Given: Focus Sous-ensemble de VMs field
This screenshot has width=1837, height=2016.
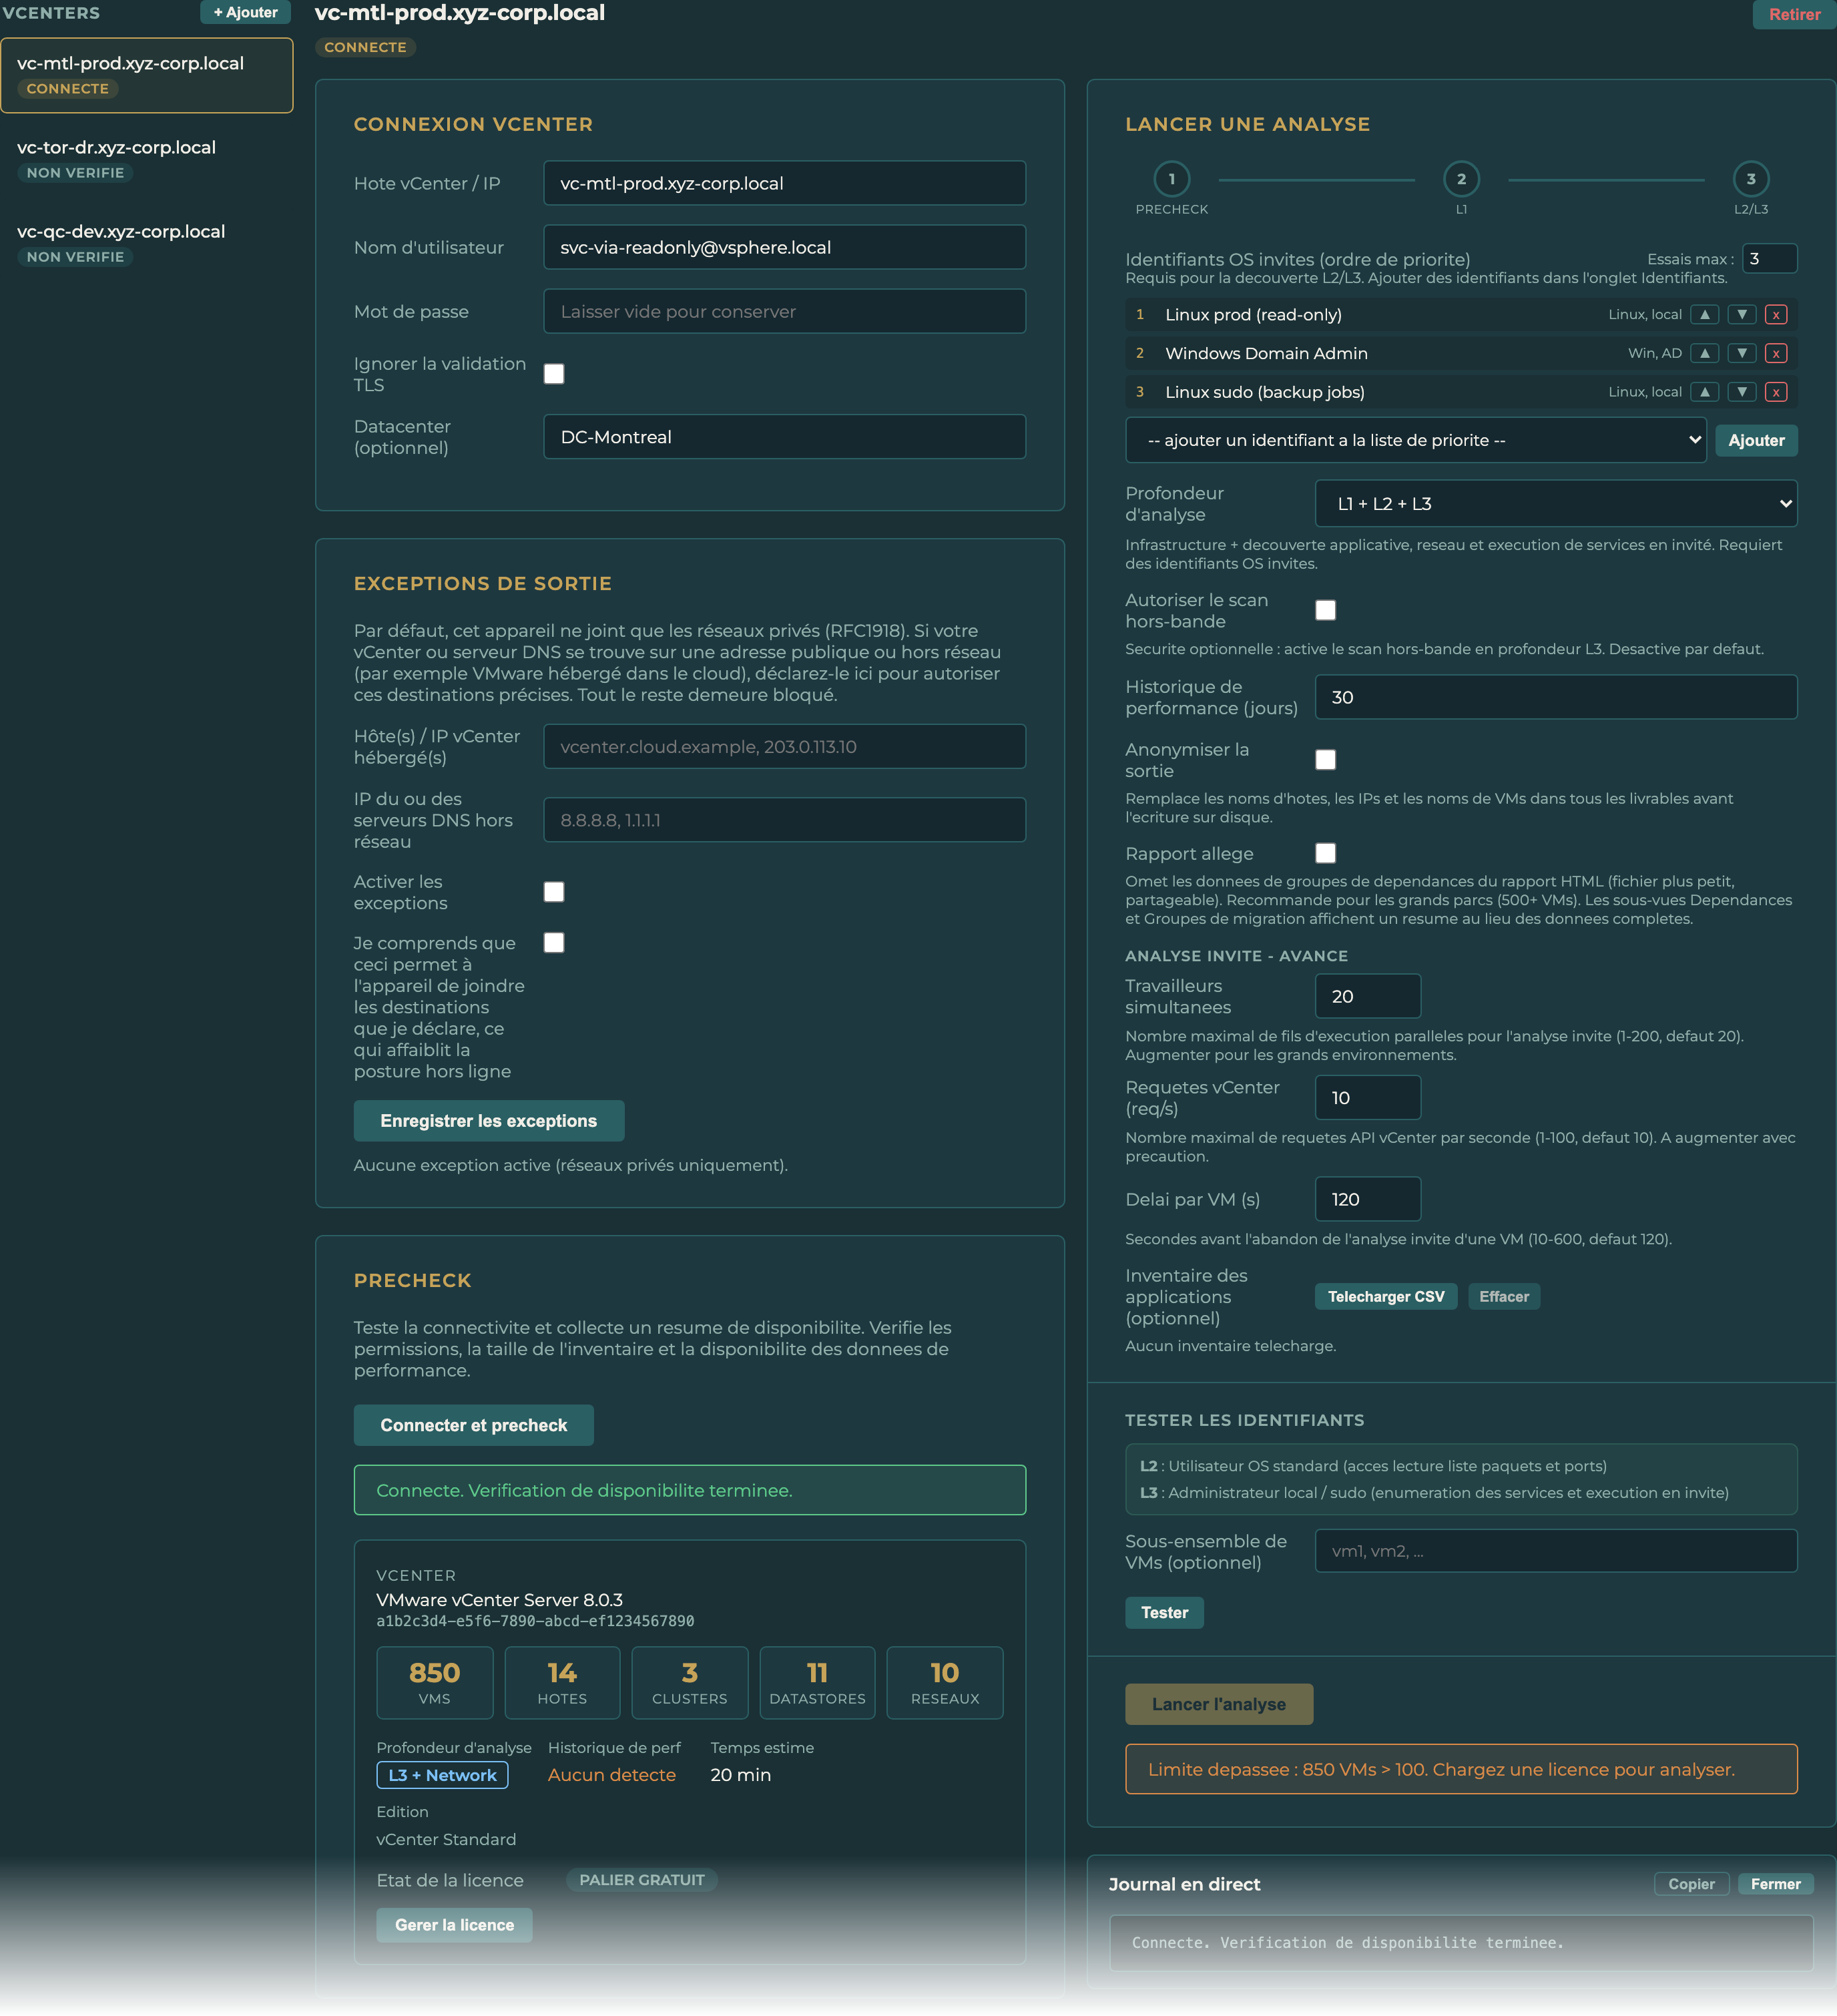Looking at the screenshot, I should coord(1555,1551).
